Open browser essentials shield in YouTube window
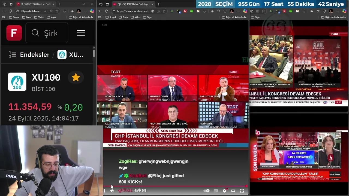Viewport: 349px width, 196px height. (225, 11)
